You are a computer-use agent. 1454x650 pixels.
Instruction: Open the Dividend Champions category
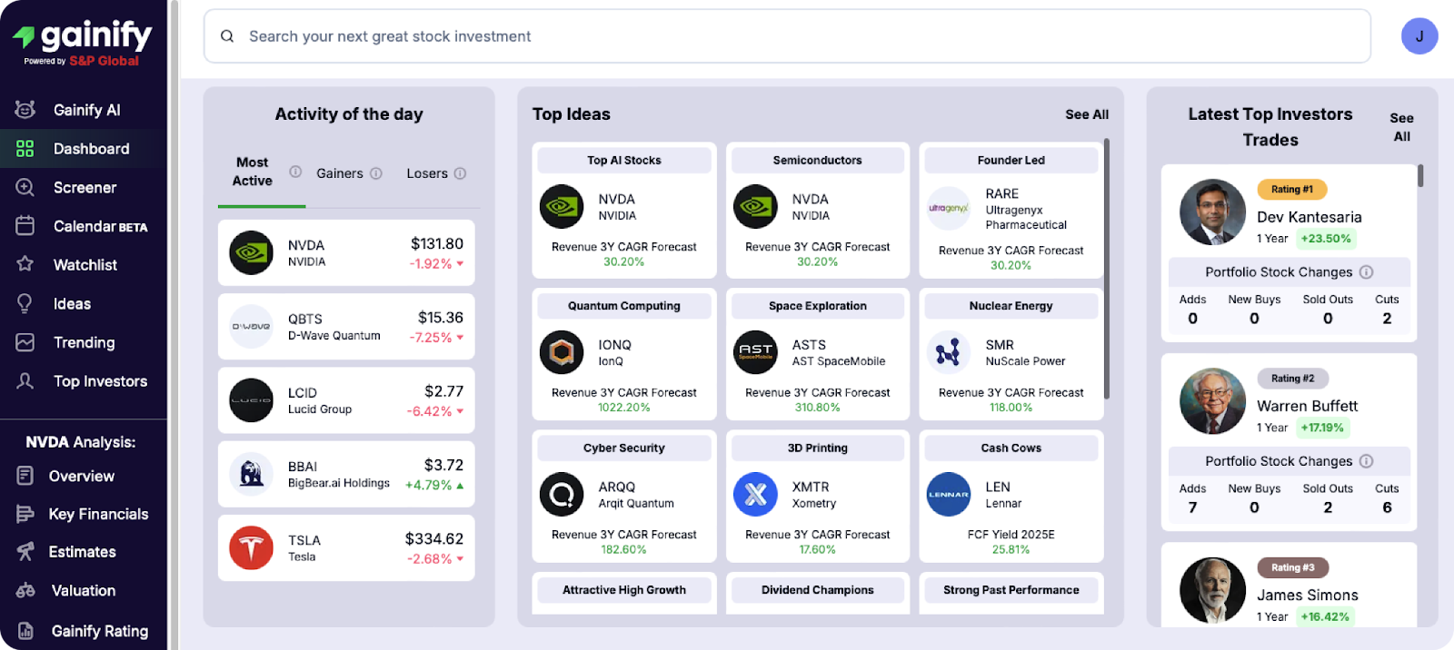point(818,590)
